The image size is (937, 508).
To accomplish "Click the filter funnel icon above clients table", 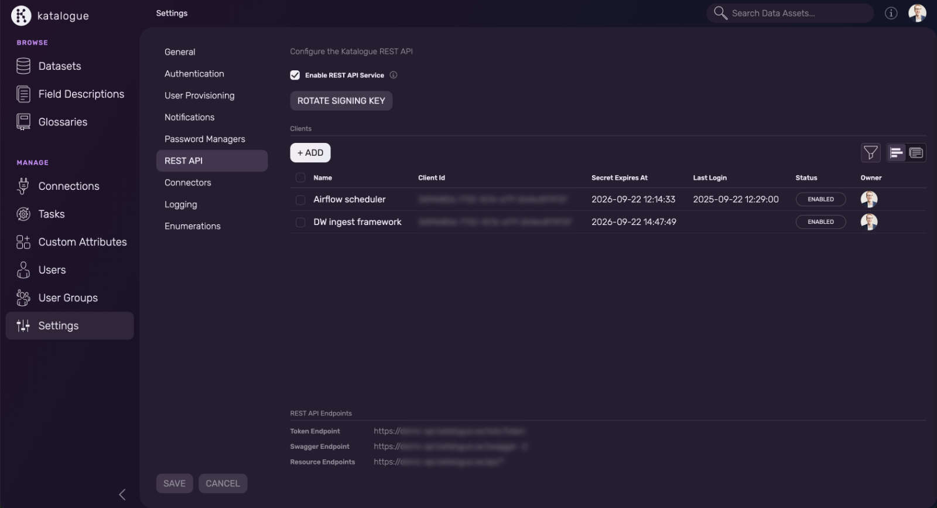I will coord(870,153).
